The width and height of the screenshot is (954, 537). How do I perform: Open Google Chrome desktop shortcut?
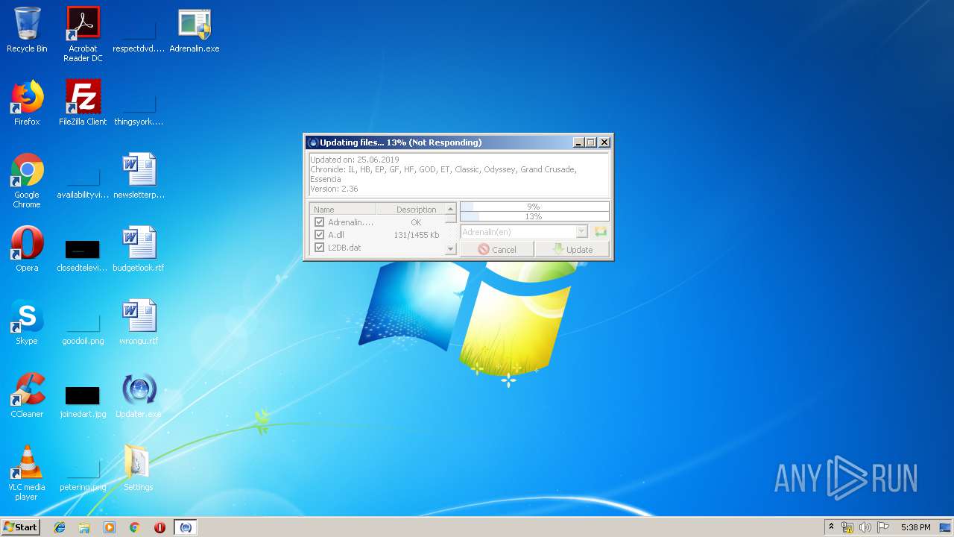[27, 180]
